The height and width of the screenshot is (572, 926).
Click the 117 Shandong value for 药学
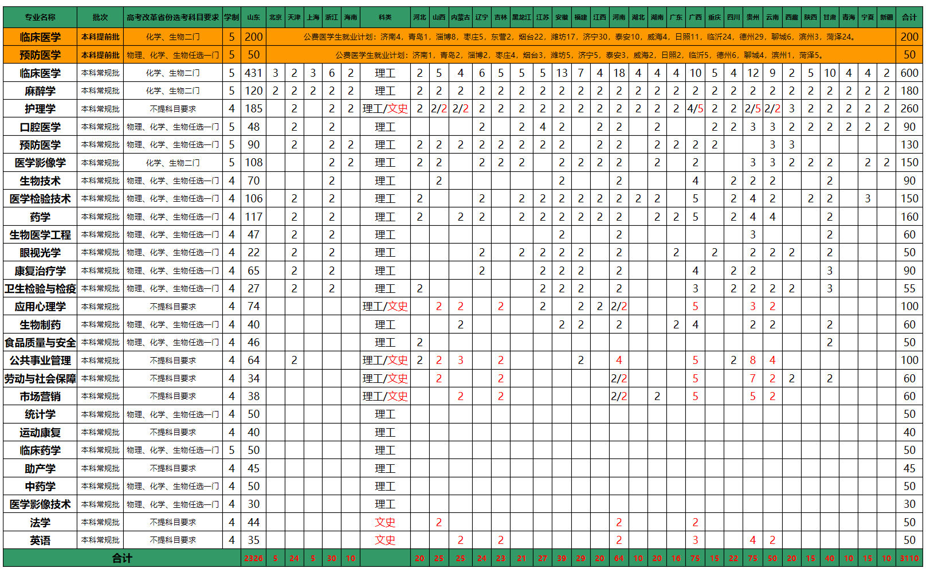click(253, 217)
